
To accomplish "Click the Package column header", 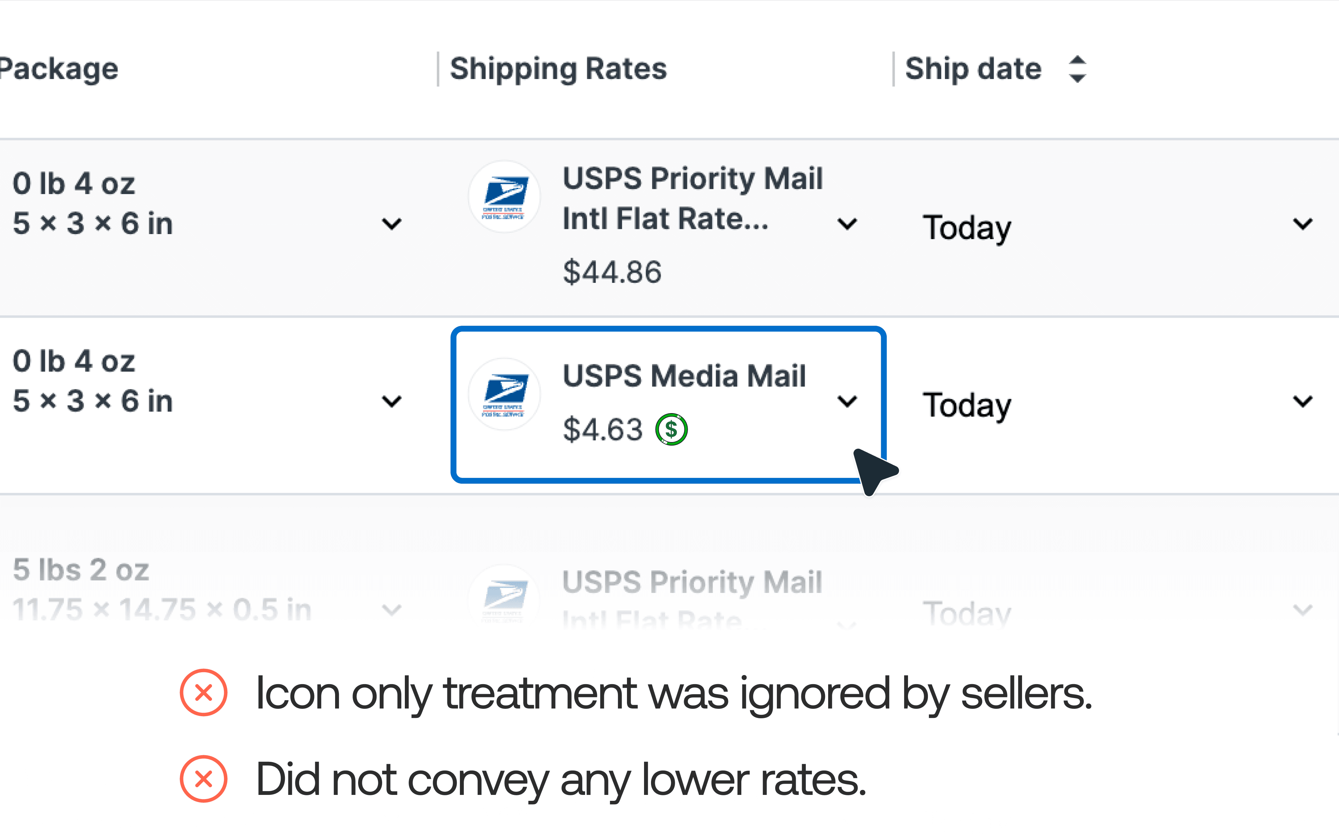I will tap(59, 69).
